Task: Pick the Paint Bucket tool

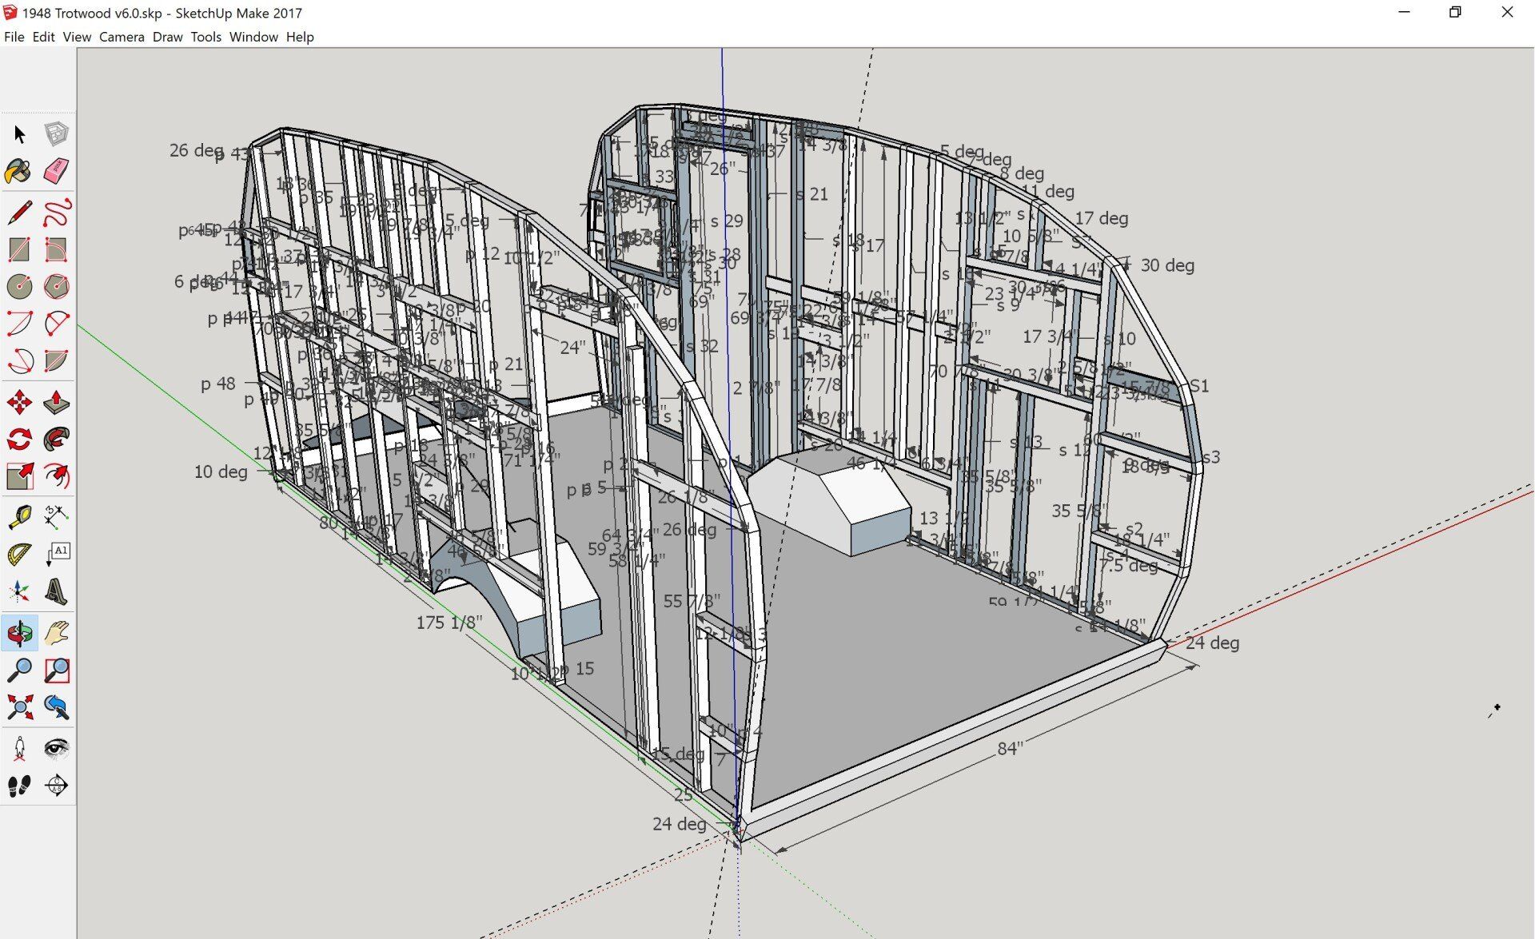Action: pos(18,171)
